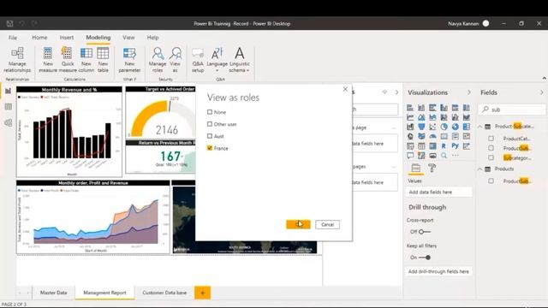The image size is (548, 308).
Task: Collapse the Fields pane
Action: [x=542, y=92]
